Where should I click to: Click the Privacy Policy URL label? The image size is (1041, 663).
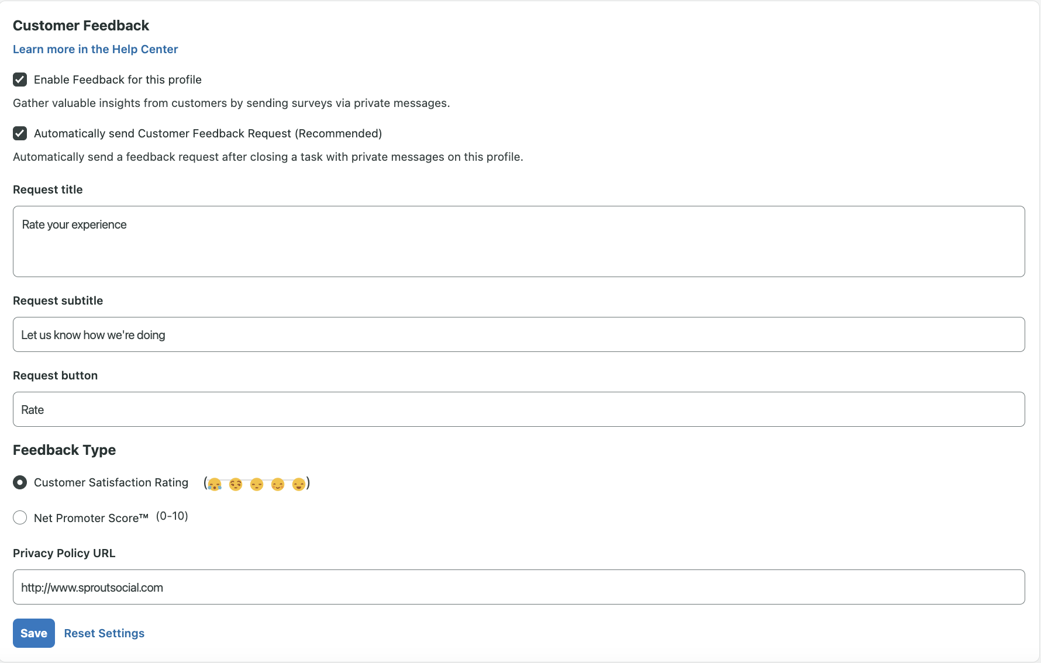point(64,553)
